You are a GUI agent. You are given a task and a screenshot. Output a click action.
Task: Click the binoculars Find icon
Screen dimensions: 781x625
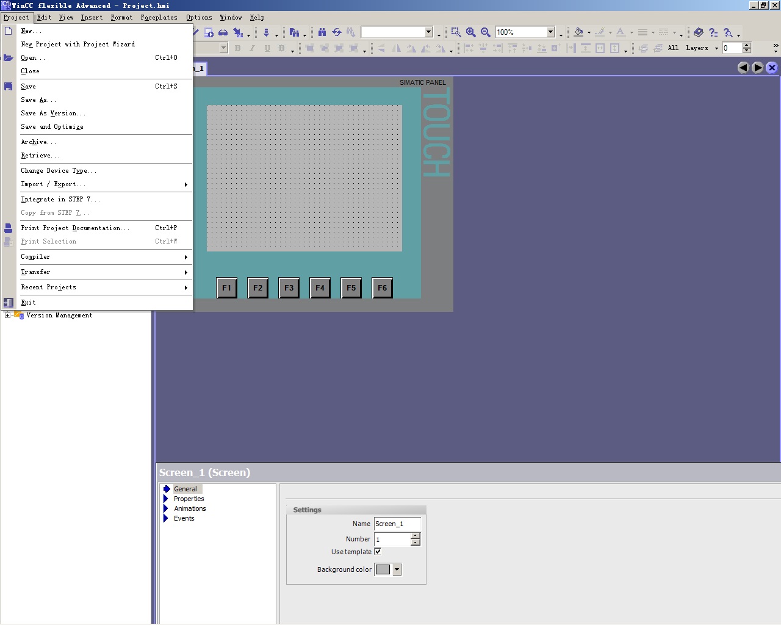[322, 32]
